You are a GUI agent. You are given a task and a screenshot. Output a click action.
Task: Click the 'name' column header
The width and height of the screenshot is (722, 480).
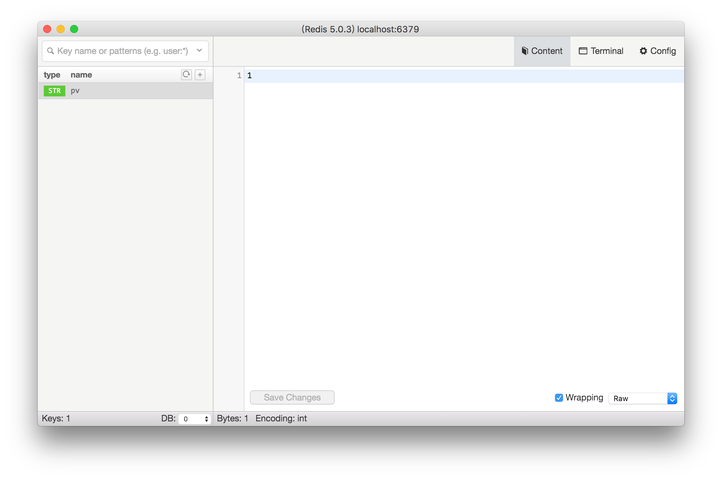81,75
